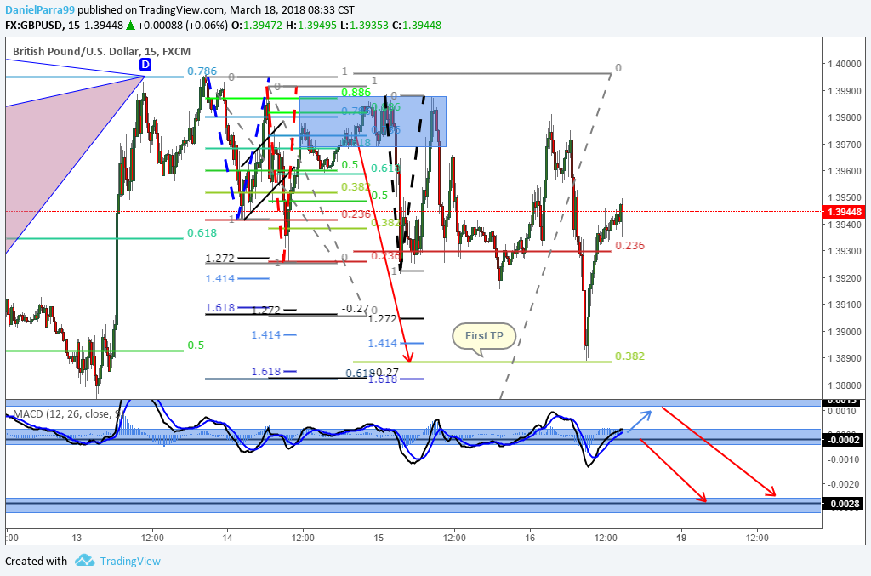Click the L:1.39353 low value

[x=364, y=25]
